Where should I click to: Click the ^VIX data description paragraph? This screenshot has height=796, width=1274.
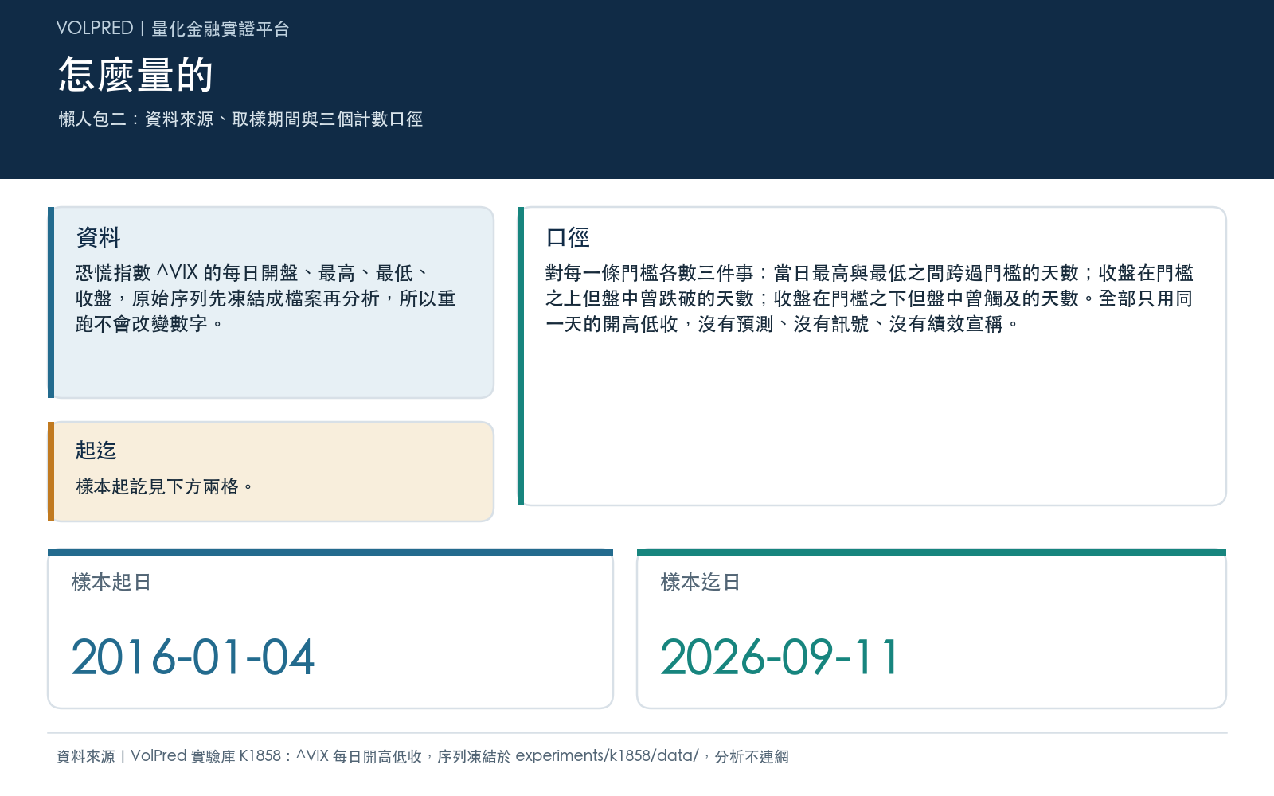coord(266,298)
